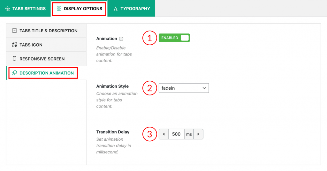
Task: Click the Tabs Title & Description icon
Action: pyautogui.click(x=14, y=31)
